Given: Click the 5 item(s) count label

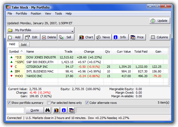Looking at the screenshot, I should pyautogui.click(x=164, y=102).
